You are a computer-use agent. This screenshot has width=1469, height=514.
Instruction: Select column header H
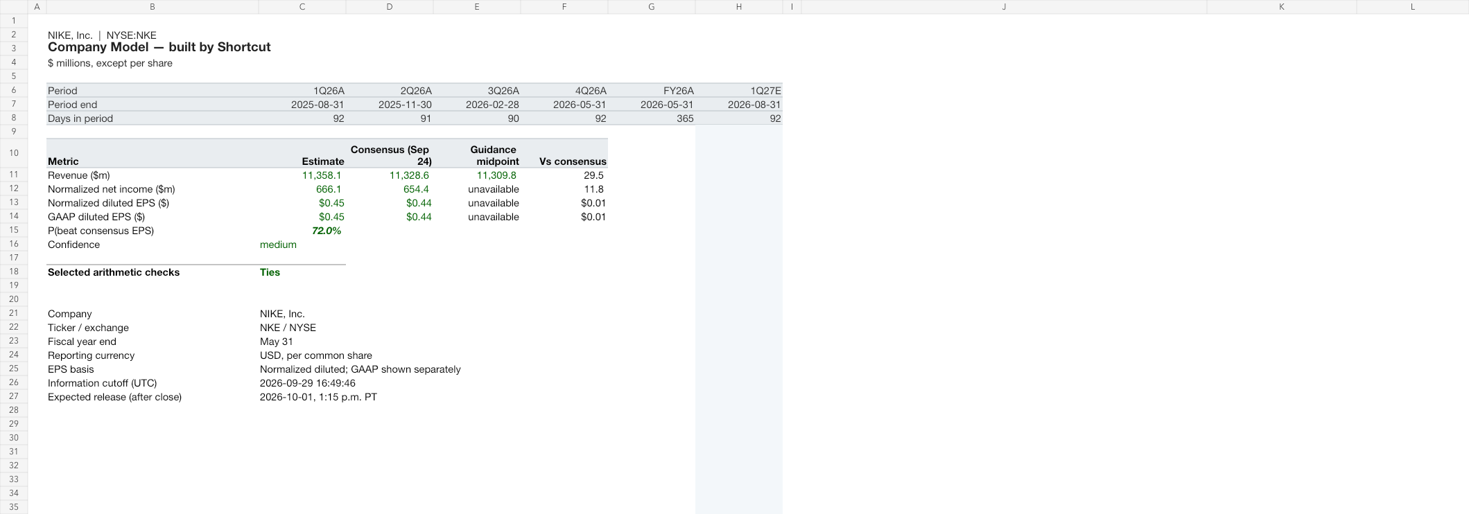(739, 7)
